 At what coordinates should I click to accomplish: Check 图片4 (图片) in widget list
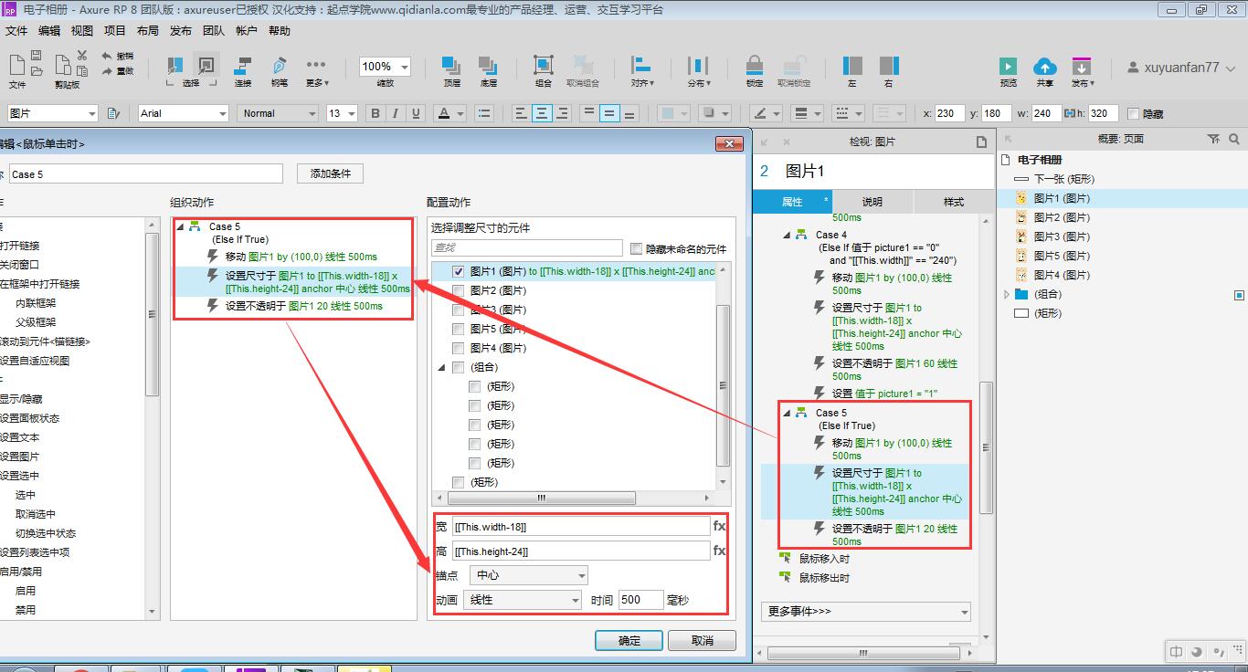coord(459,348)
